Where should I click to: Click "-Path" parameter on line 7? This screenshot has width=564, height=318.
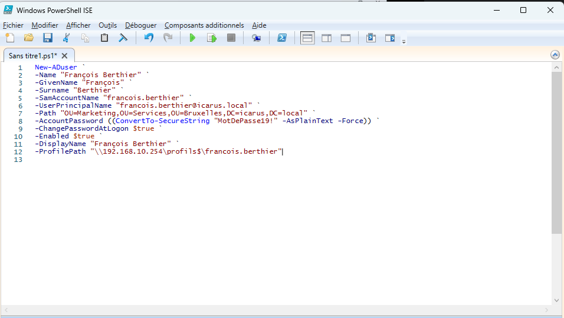click(45, 113)
